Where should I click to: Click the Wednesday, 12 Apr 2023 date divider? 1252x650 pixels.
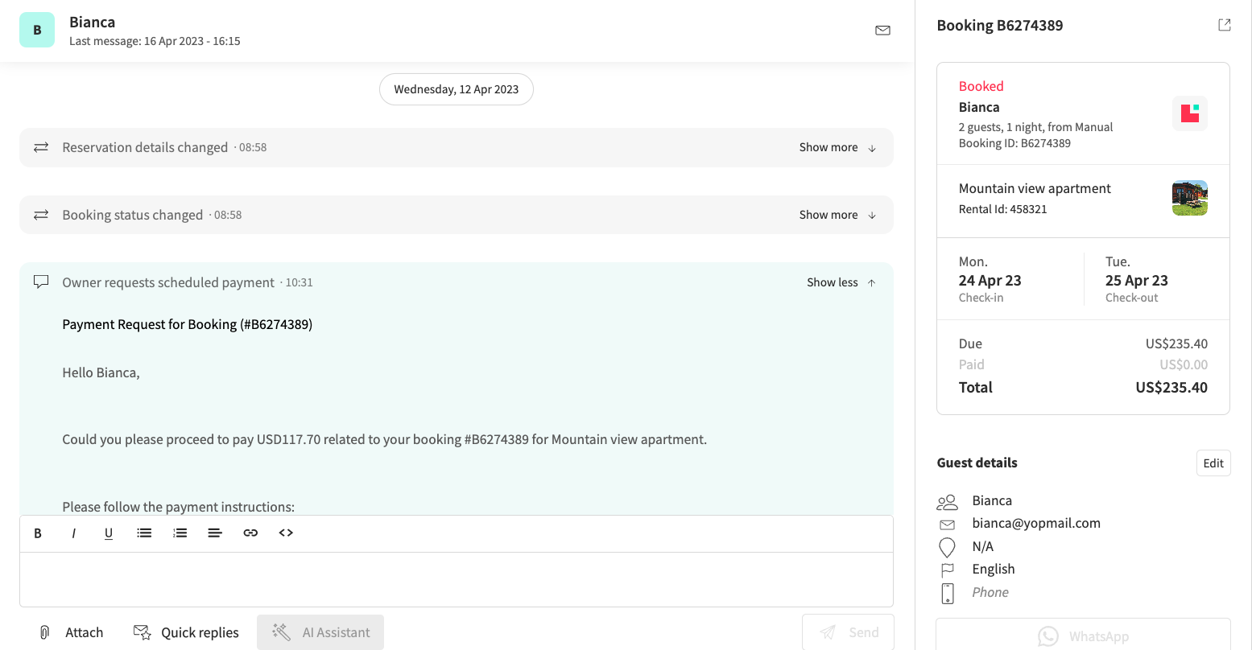456,89
